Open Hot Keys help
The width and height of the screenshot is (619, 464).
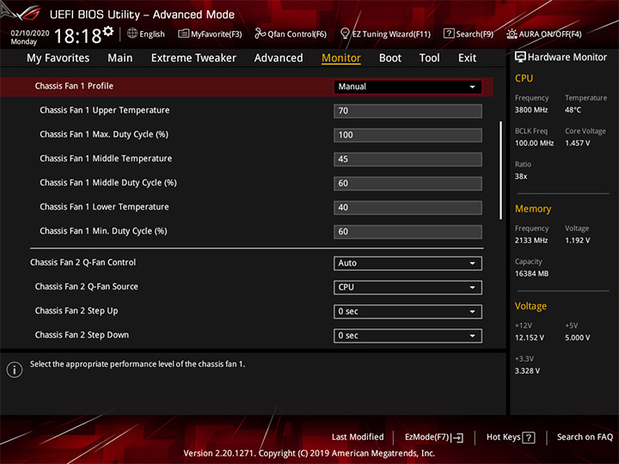(511, 437)
